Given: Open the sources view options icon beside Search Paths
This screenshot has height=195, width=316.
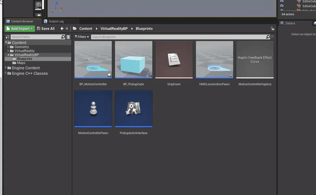Looking at the screenshot, I should point(68,37).
